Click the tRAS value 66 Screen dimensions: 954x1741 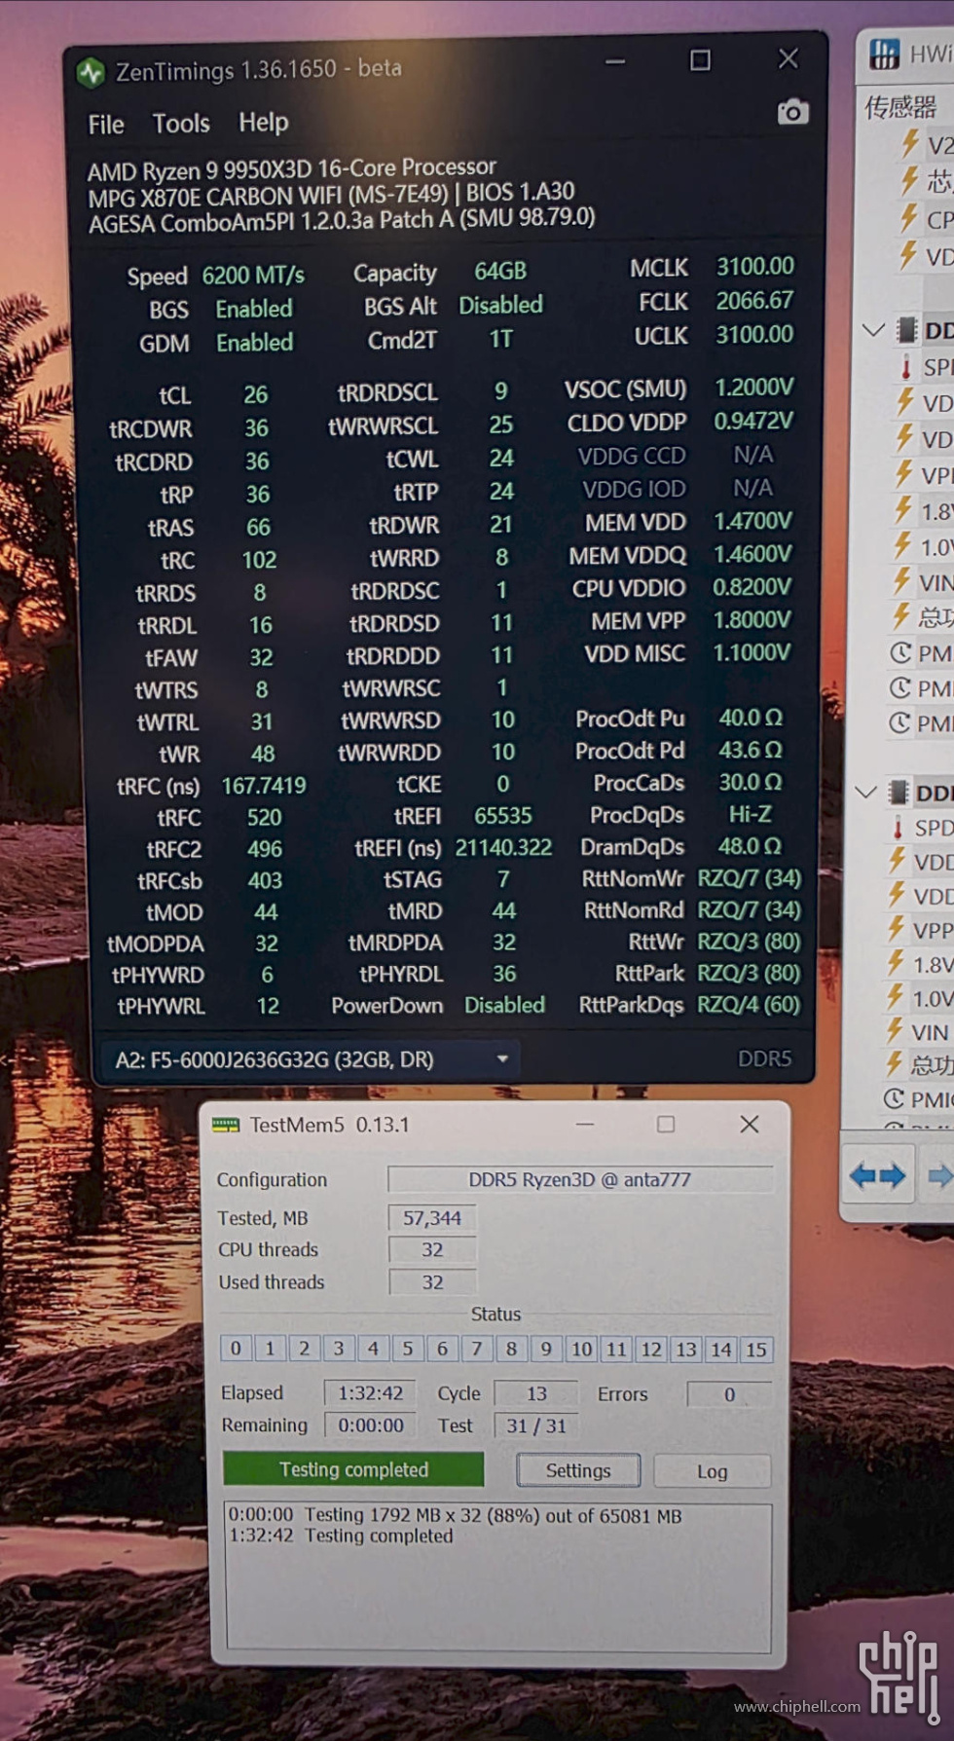(258, 528)
